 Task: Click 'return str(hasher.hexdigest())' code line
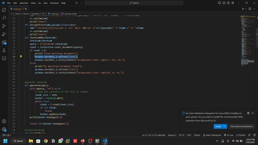coord(49,124)
